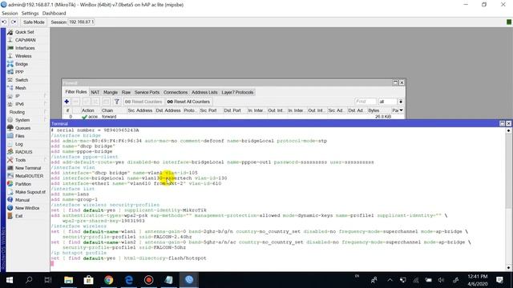Image resolution: width=513 pixels, height=288 pixels.
Task: Launch New WinBox from sidebar
Action: (27, 208)
